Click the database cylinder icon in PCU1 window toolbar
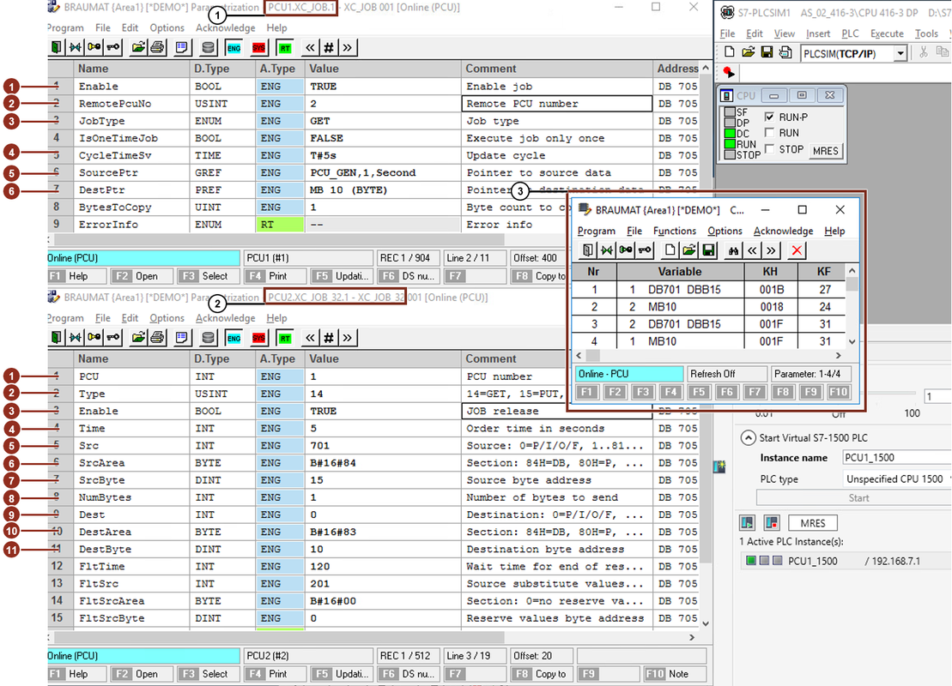Screen dimensions: 952x686 pyautogui.click(x=209, y=47)
